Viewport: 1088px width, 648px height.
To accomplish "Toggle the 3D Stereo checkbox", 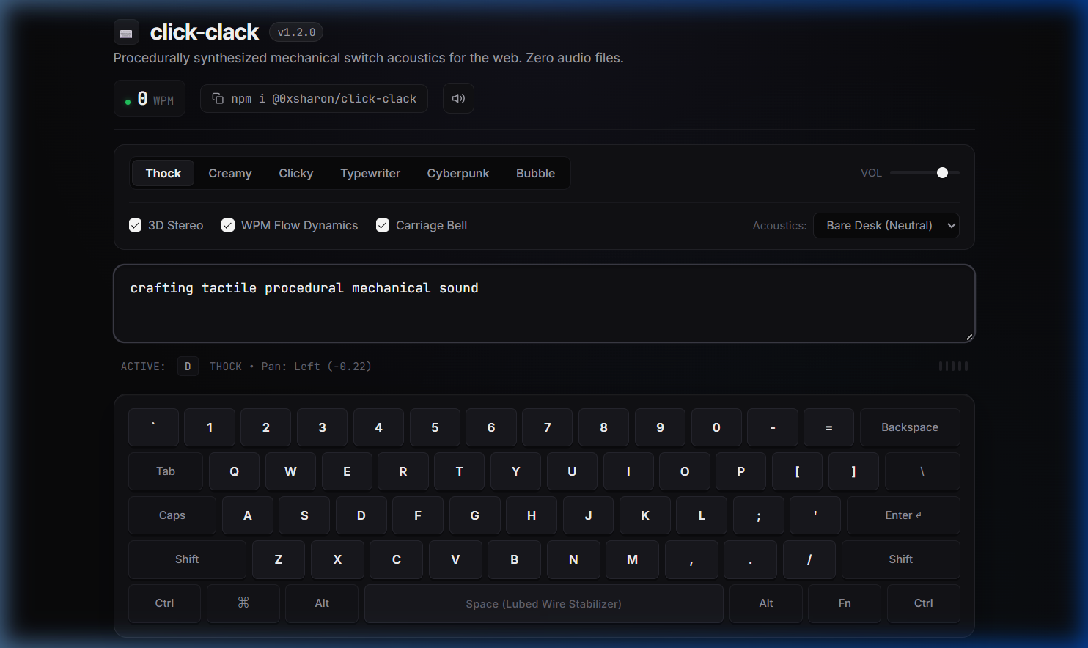I will point(135,225).
